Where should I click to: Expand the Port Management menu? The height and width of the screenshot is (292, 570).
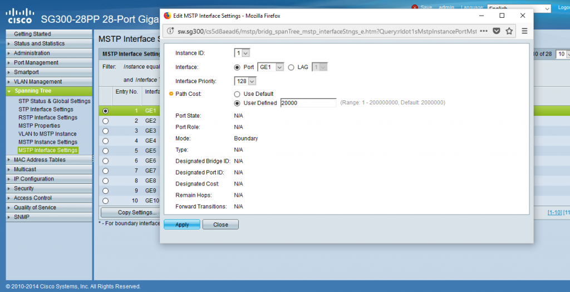click(x=49, y=62)
